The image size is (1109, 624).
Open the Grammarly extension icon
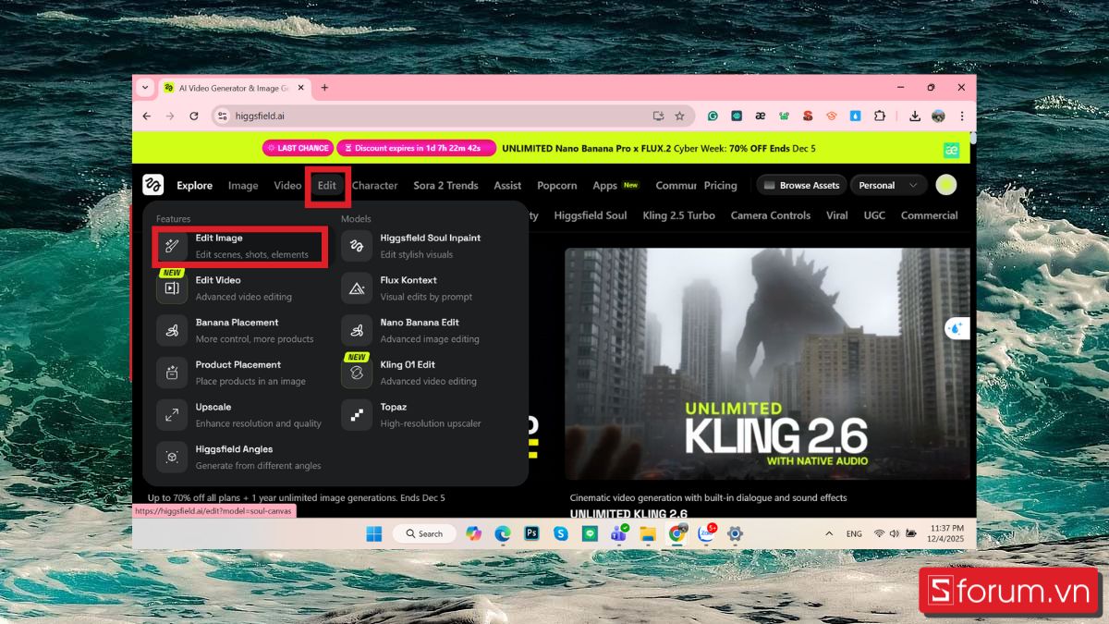pyautogui.click(x=713, y=116)
